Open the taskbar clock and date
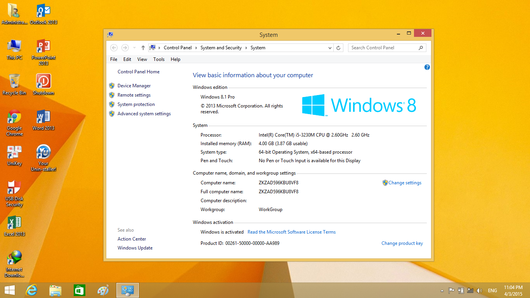The height and width of the screenshot is (298, 530). point(513,290)
